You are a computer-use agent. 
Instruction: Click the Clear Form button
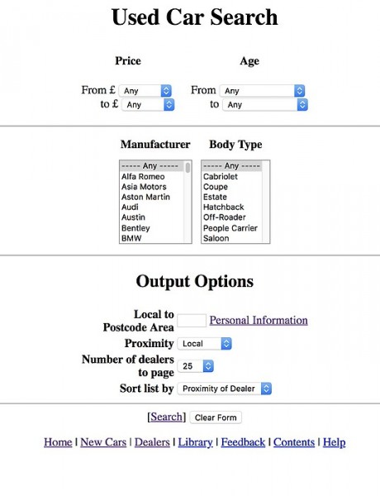[216, 417]
